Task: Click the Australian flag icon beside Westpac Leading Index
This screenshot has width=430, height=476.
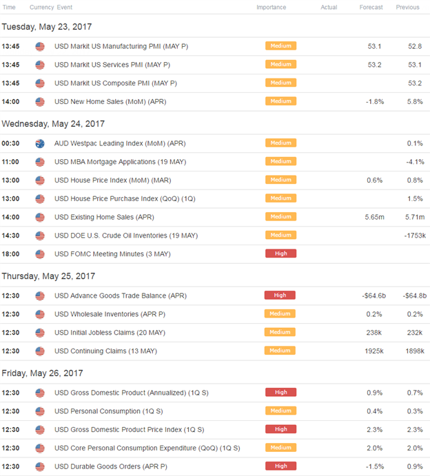Action: click(x=40, y=143)
